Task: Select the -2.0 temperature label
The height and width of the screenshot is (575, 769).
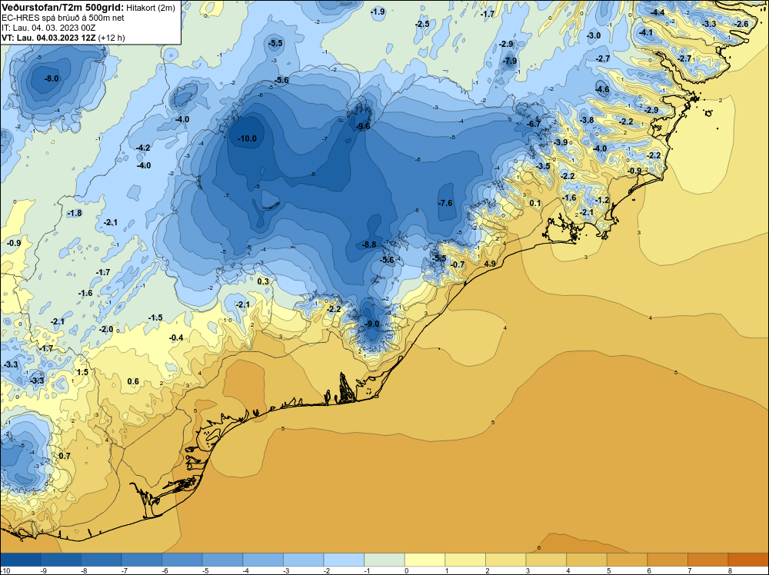Action: pos(106,330)
